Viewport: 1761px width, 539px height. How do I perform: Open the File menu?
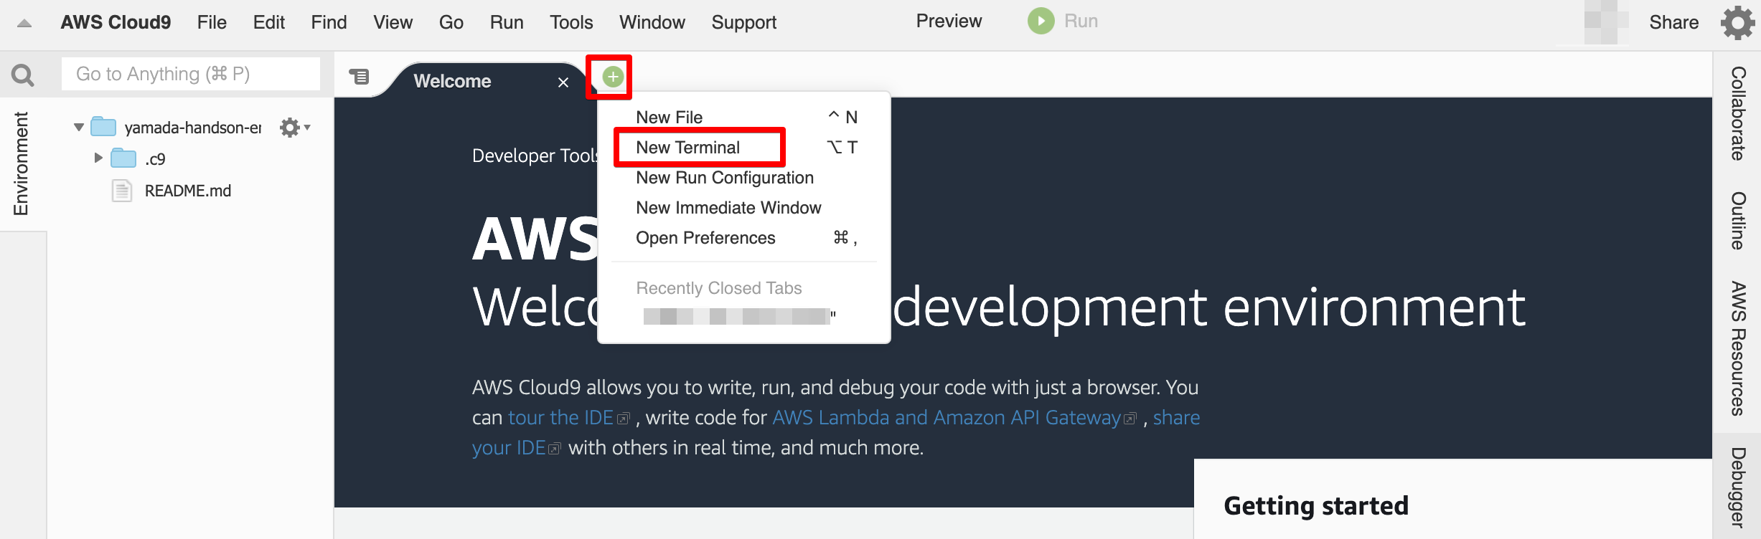coord(212,22)
